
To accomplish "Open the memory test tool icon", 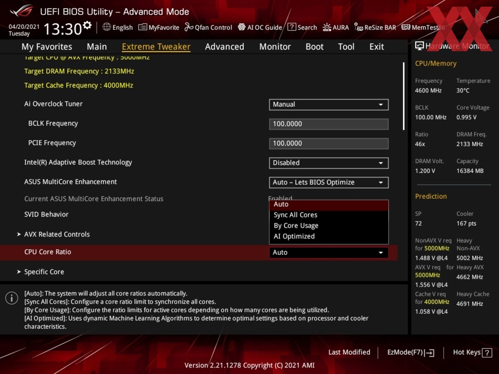I will [405, 27].
